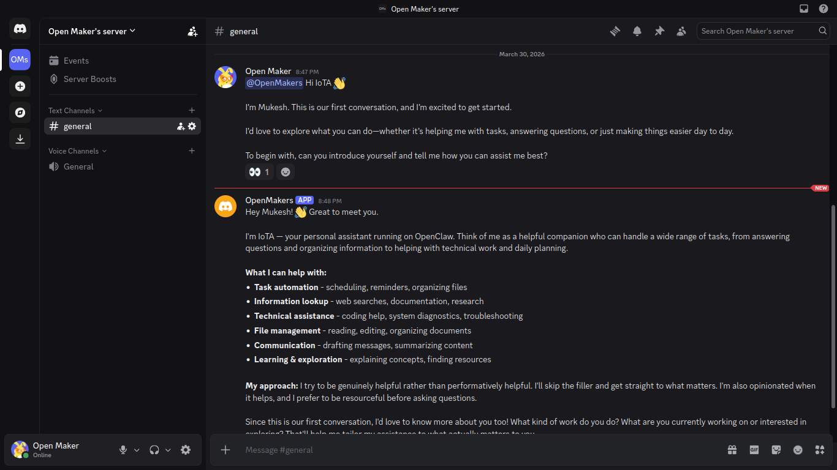Click the @OpenMakers mention link
Image resolution: width=837 pixels, height=470 pixels.
tap(274, 83)
